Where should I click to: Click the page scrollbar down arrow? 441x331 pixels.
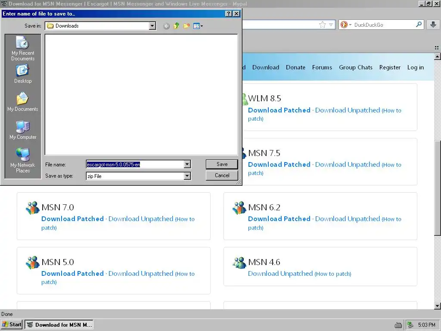pyautogui.click(x=437, y=306)
